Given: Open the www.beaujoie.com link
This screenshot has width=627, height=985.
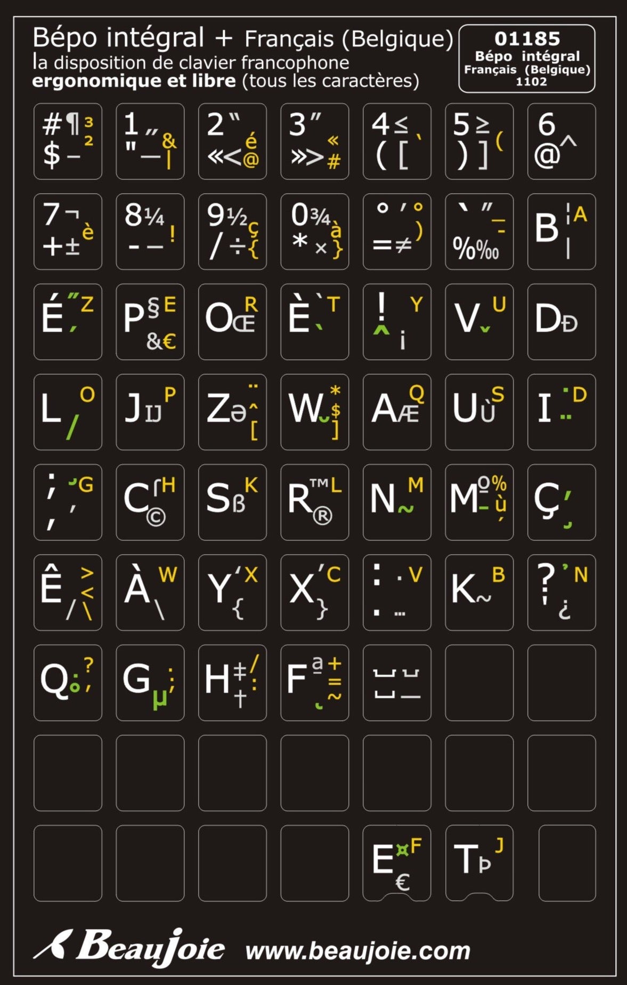Looking at the screenshot, I should tap(357, 951).
